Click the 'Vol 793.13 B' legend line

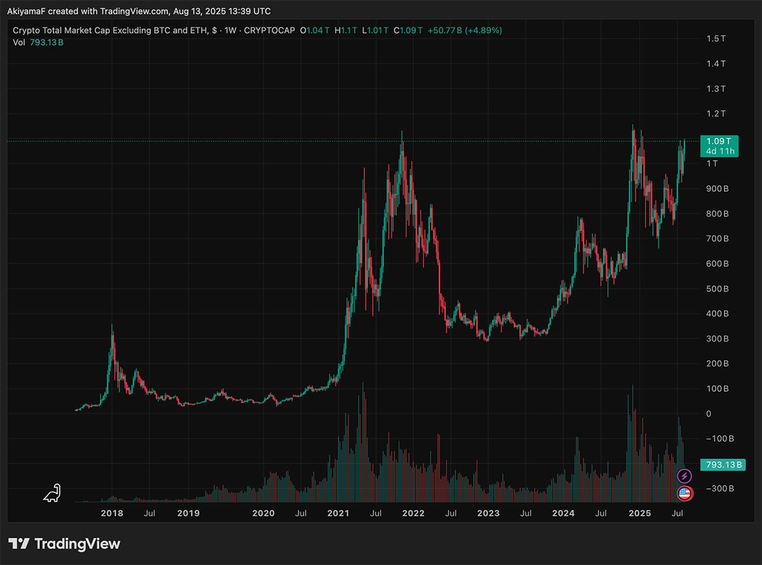coord(37,43)
